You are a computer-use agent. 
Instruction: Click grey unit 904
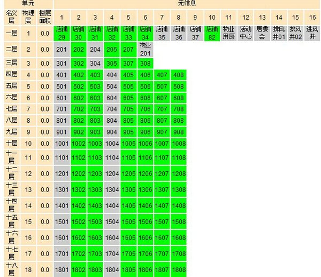click(112, 132)
